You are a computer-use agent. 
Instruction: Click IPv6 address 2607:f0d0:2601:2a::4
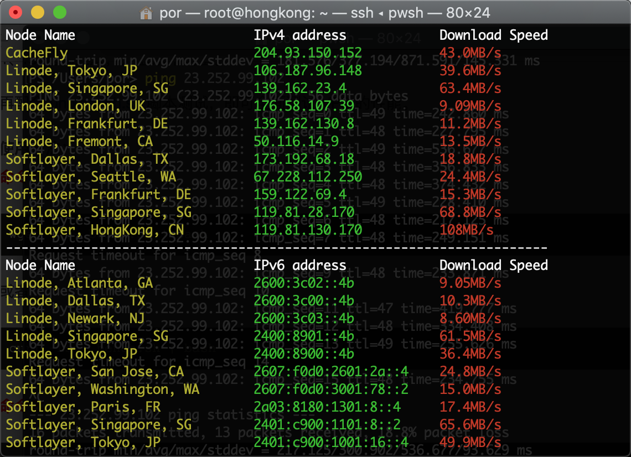click(x=331, y=371)
